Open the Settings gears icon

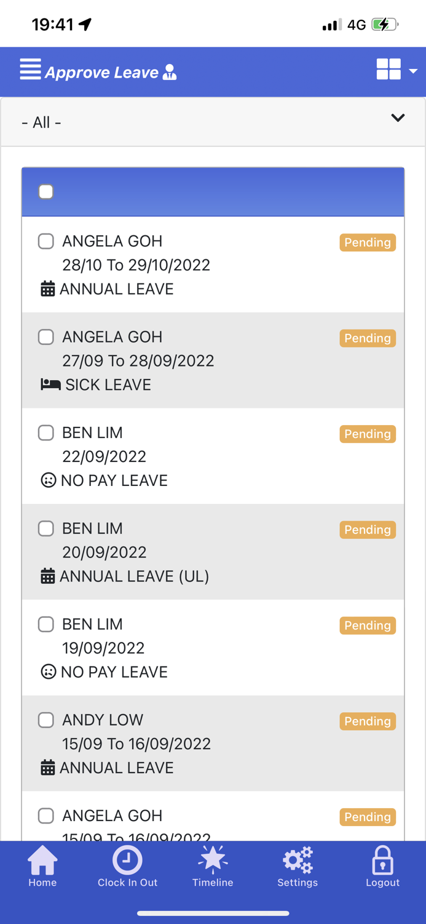[298, 861]
